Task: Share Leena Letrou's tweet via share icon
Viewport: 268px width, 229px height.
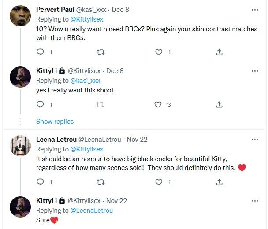Action: [219, 182]
